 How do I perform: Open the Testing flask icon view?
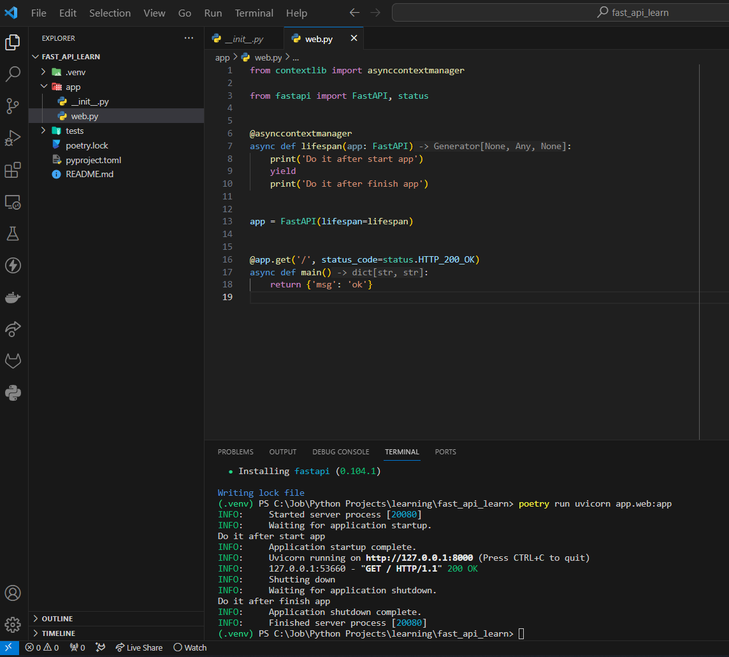pyautogui.click(x=13, y=234)
